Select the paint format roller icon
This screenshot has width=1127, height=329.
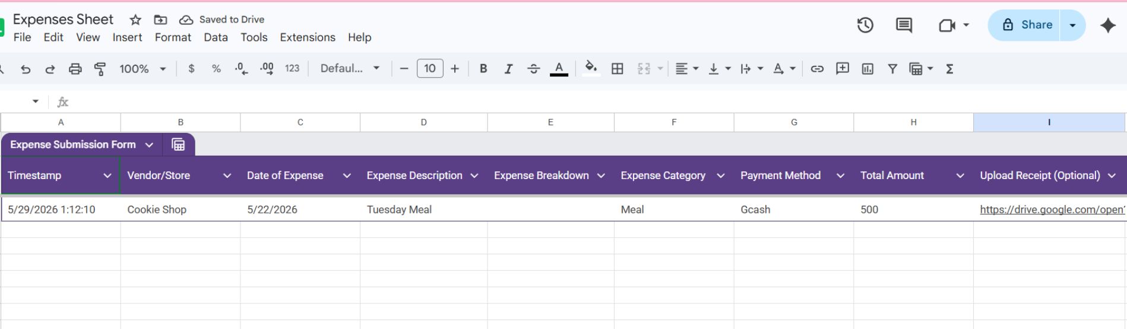coord(100,69)
